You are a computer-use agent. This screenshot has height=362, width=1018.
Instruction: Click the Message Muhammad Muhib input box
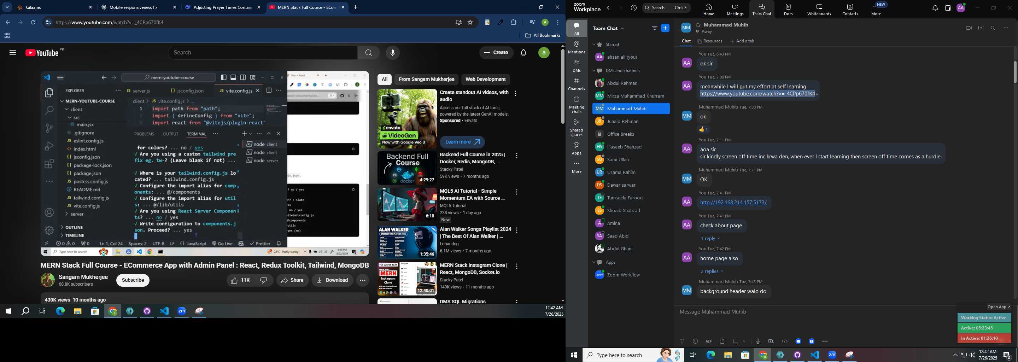[814, 312]
